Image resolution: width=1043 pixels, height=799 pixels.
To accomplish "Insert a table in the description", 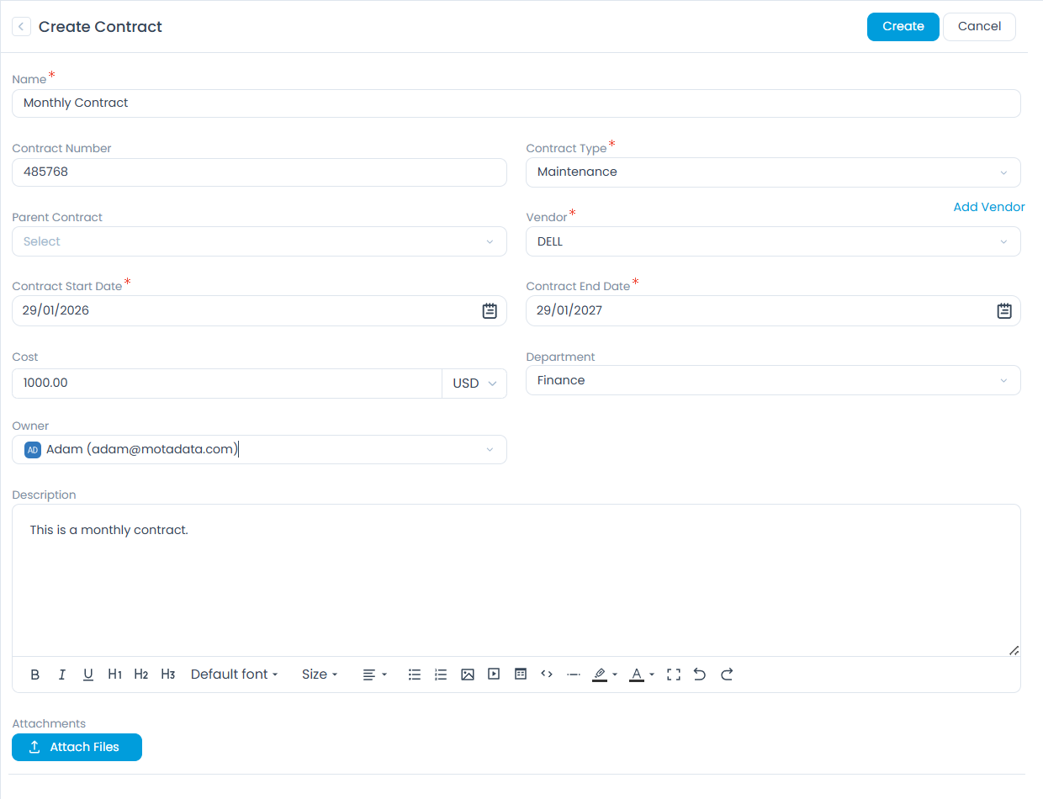I will (520, 674).
